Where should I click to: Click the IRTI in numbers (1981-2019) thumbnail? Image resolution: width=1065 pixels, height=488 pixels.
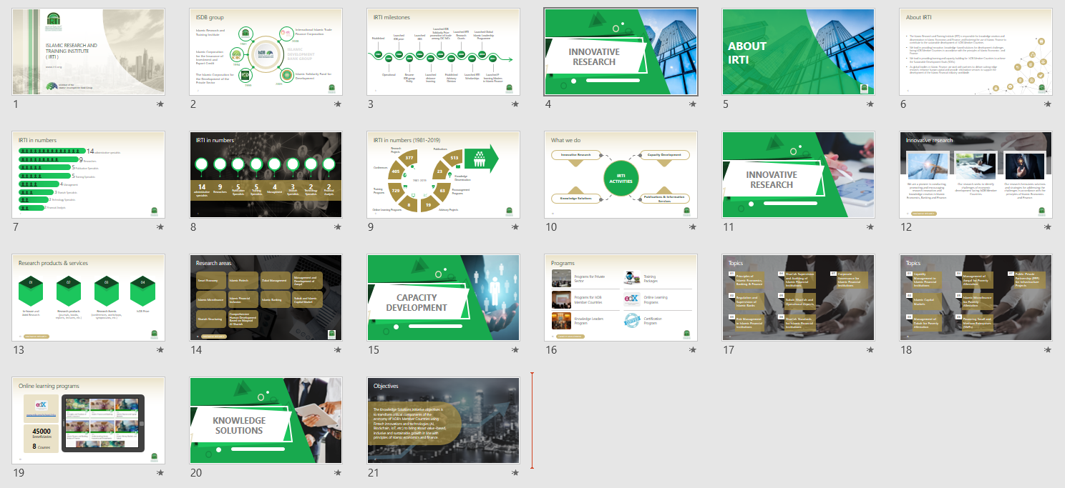click(444, 174)
